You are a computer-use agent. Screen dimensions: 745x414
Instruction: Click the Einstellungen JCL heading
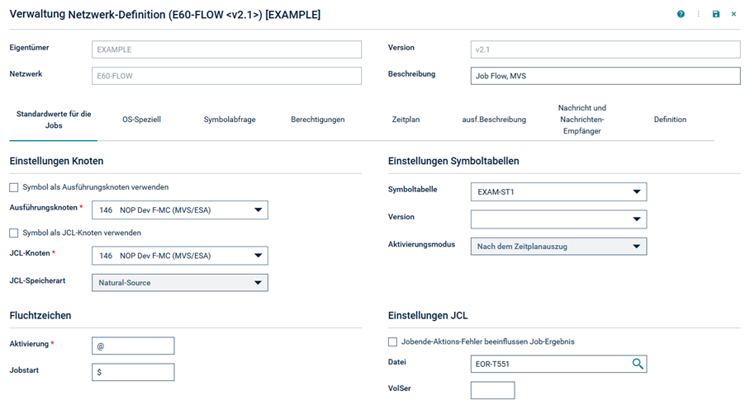click(x=428, y=315)
